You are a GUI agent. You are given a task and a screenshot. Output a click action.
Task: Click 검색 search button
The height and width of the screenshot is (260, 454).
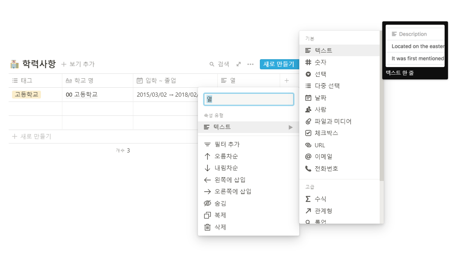[x=219, y=64]
